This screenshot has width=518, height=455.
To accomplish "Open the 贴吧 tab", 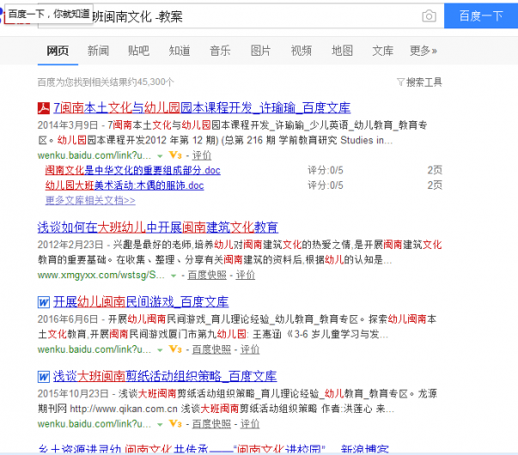I will coord(139,51).
